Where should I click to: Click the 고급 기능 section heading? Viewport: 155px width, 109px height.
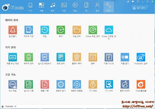[x=10, y=74]
